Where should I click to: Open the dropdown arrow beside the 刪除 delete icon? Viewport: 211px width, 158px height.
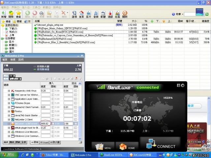68,13
